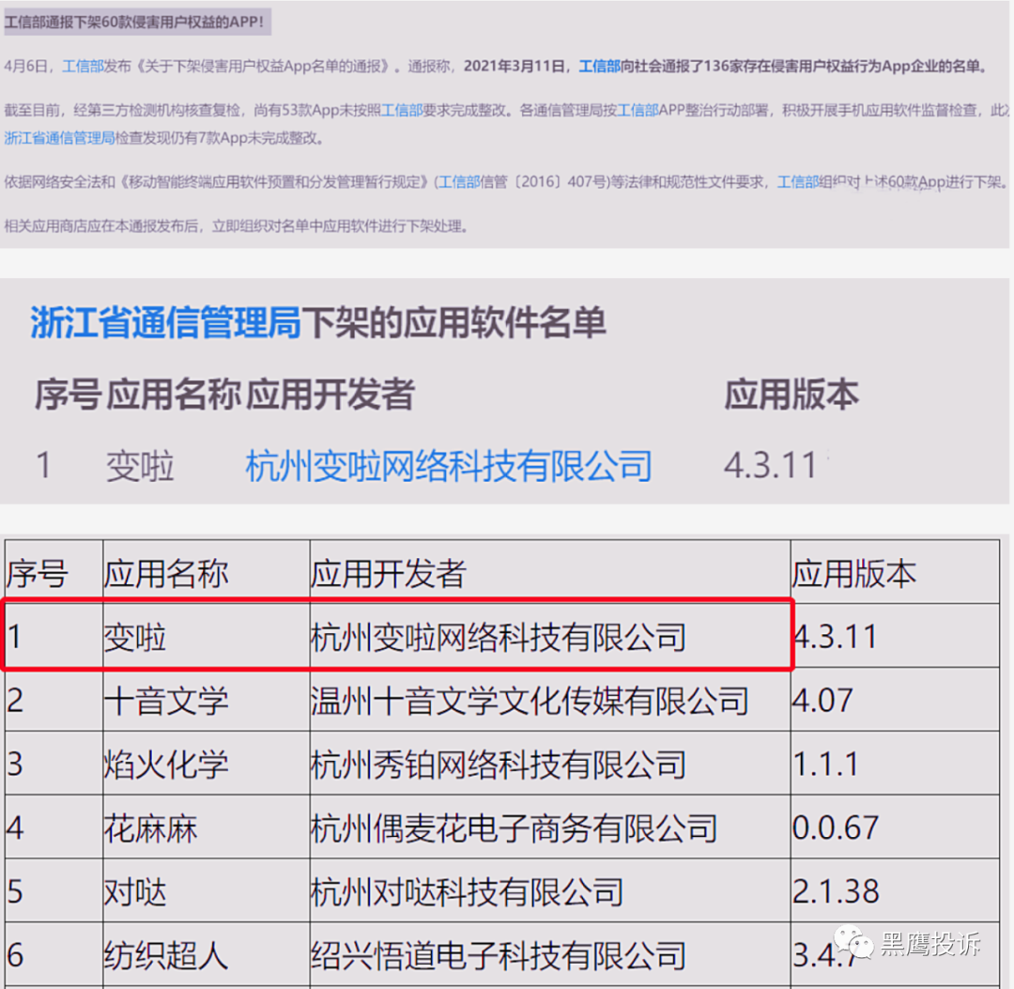This screenshot has width=1014, height=989.
Task: Click the 工信部 link after 4月6日
Action: tap(83, 66)
